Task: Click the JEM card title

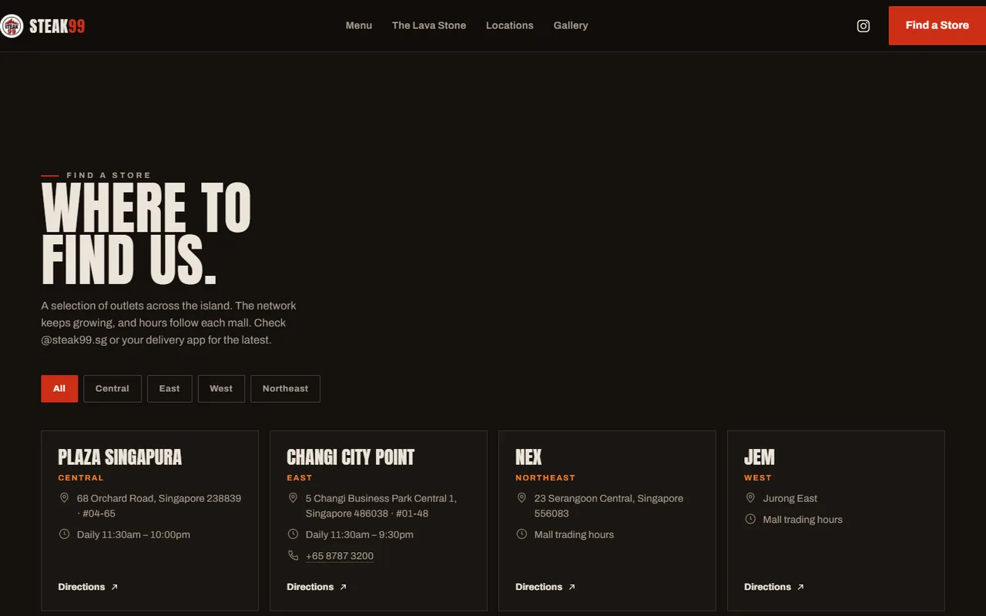Action: pos(760,457)
